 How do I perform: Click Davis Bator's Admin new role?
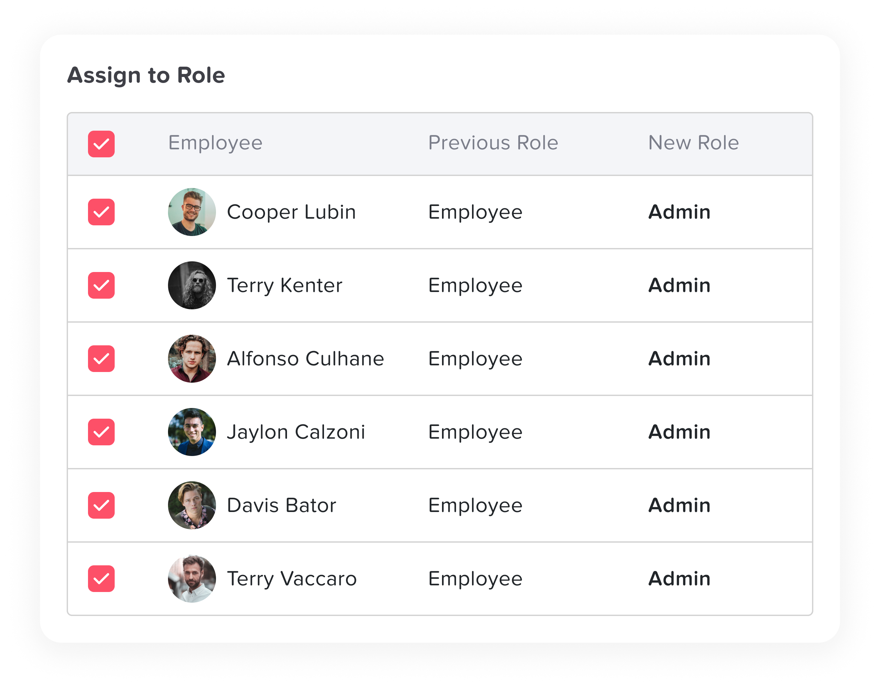[679, 505]
